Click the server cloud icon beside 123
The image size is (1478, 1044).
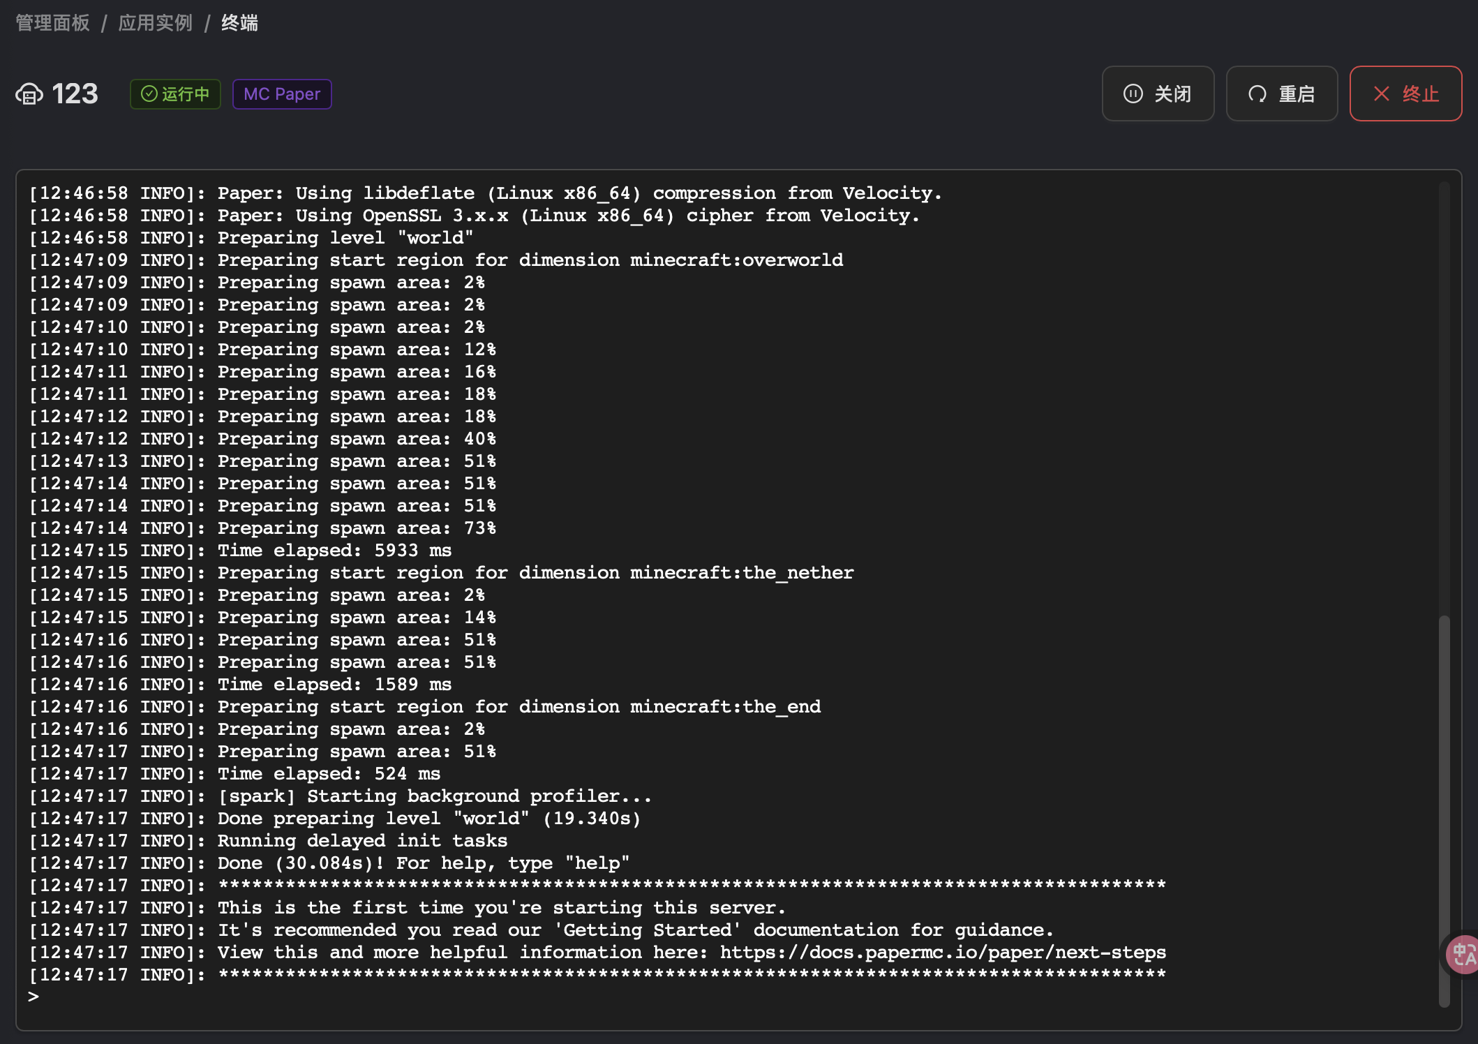coord(29,94)
